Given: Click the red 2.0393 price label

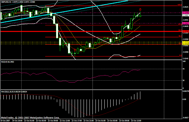Looking at the screenshot, I should click(186, 31).
